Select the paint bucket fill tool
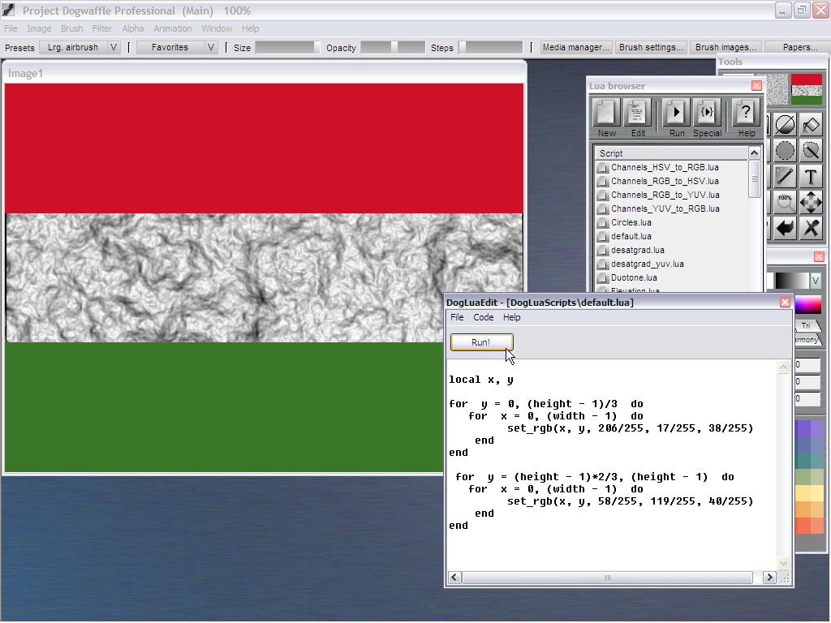 click(x=810, y=125)
